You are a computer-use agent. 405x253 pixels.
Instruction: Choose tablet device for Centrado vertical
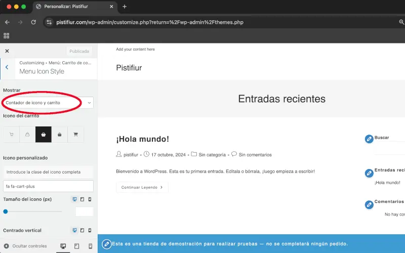[x=82, y=230]
